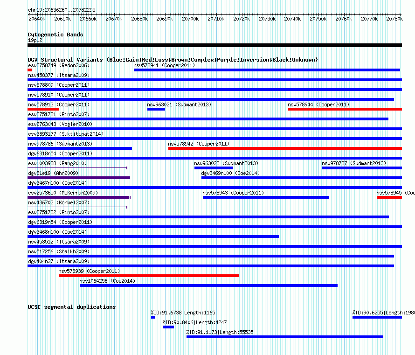Image resolution: width=415 pixels, height=355 pixels.
Task: Click the red nsv578913 loss bar
Action: (43, 109)
